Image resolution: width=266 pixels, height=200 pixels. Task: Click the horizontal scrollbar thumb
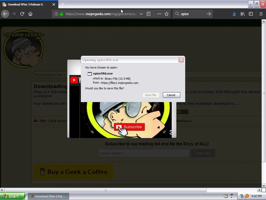tap(105, 190)
